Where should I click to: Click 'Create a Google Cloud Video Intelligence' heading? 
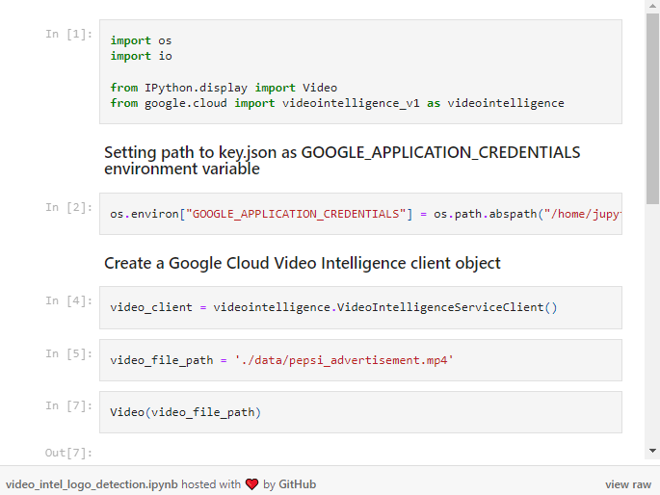click(303, 263)
